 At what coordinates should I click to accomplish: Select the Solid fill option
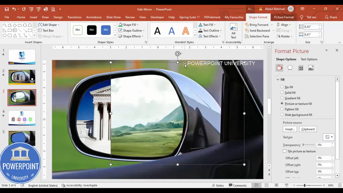pyautogui.click(x=282, y=92)
